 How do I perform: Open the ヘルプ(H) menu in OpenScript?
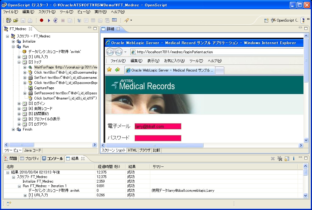click(x=118, y=12)
